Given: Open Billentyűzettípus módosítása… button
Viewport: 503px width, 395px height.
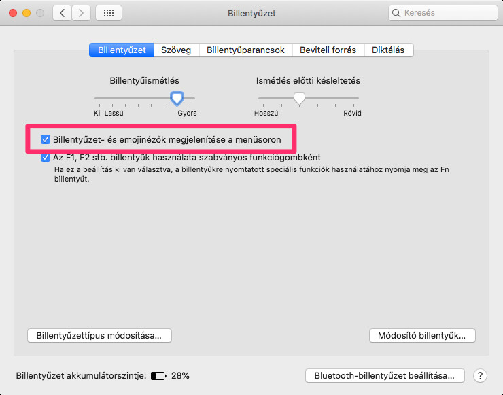Looking at the screenshot, I should (x=99, y=336).
